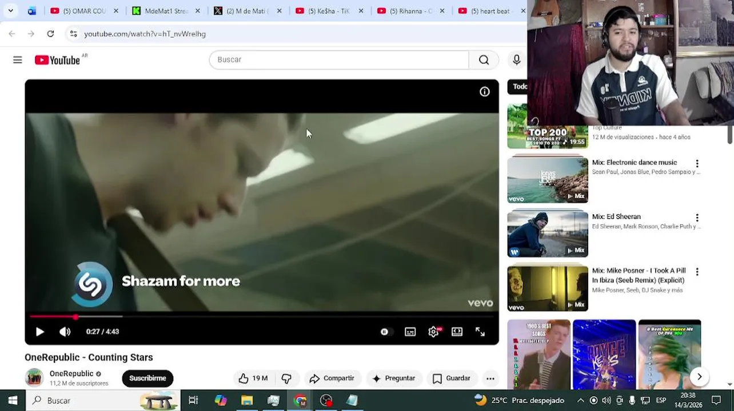View site information icon in address bar
The width and height of the screenshot is (734, 411).
tap(73, 34)
